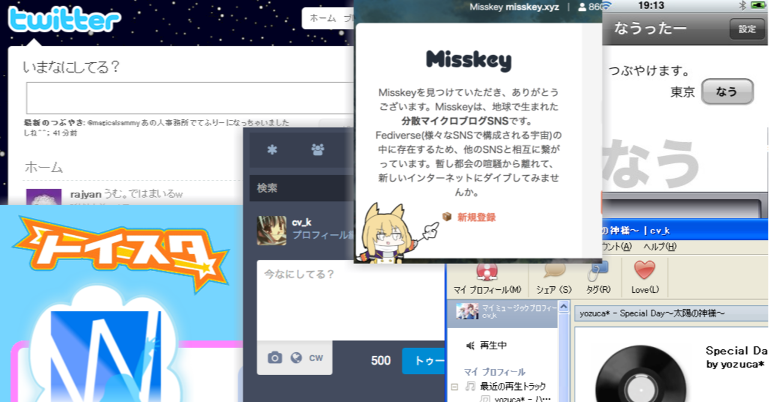Tap the battery indicator in the phone status bar
Viewport: 769px width, 402px height.
point(758,5)
